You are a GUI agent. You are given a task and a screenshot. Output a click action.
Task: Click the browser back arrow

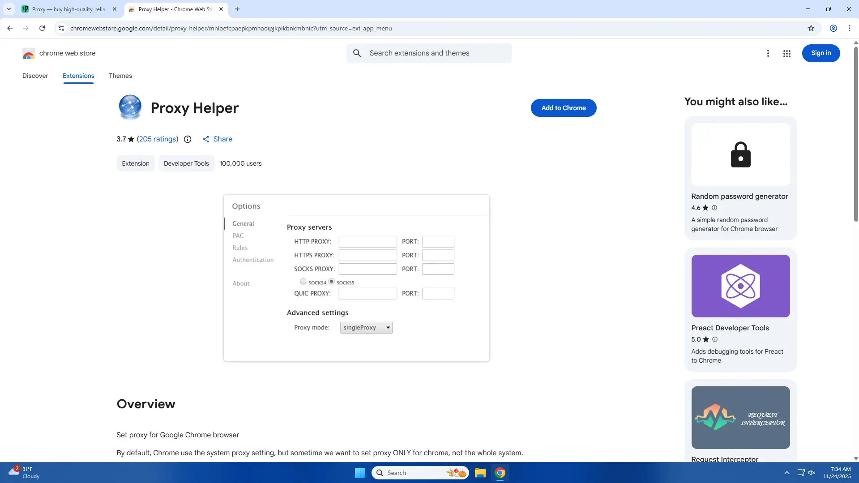pos(10,28)
